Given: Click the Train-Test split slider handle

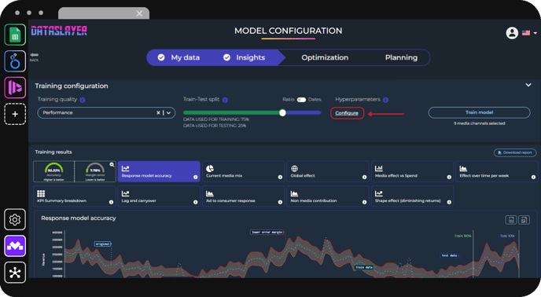Looking at the screenshot, I should point(282,113).
